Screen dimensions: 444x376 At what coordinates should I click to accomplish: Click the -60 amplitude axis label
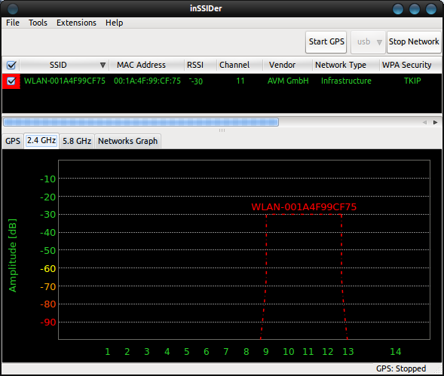coord(47,268)
